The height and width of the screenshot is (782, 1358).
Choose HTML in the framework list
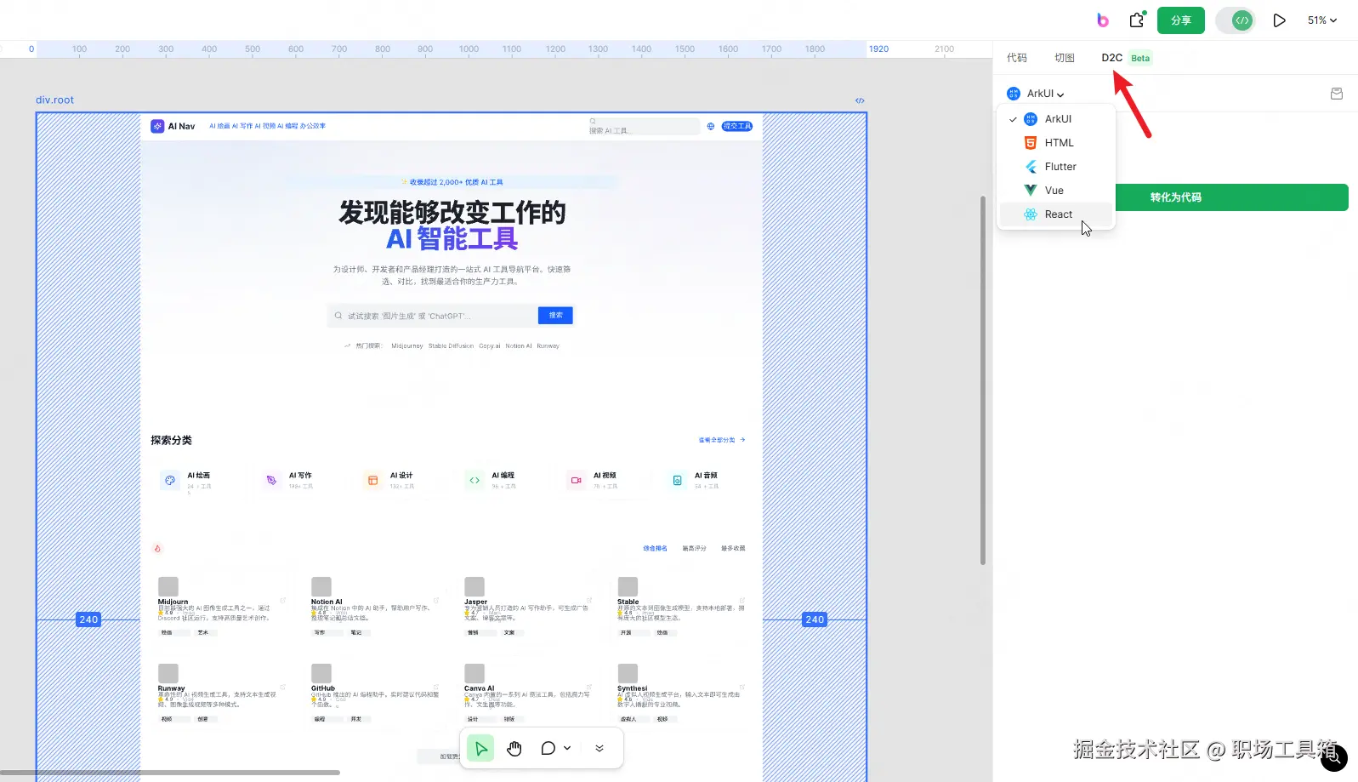[1056, 143]
